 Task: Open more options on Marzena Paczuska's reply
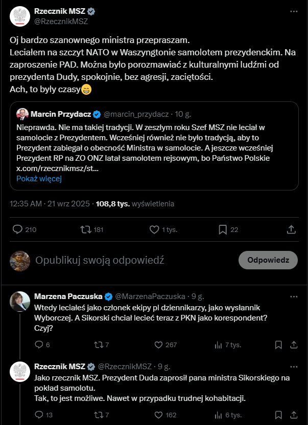293,296
